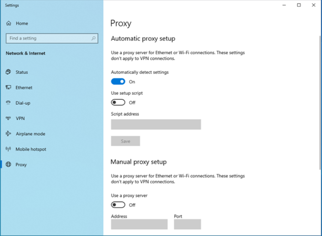Click the Mobile hotspot icon
Screen dimensions: 322x236
8,149
